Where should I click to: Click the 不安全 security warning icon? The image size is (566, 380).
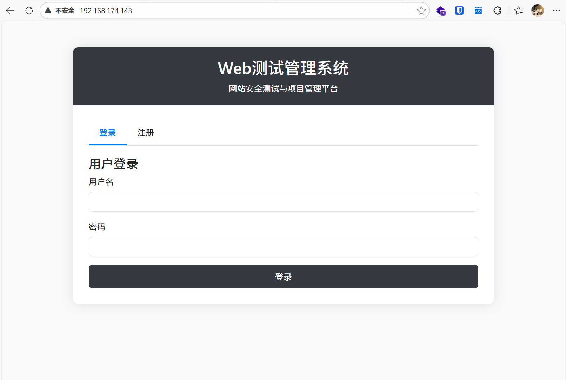48,11
